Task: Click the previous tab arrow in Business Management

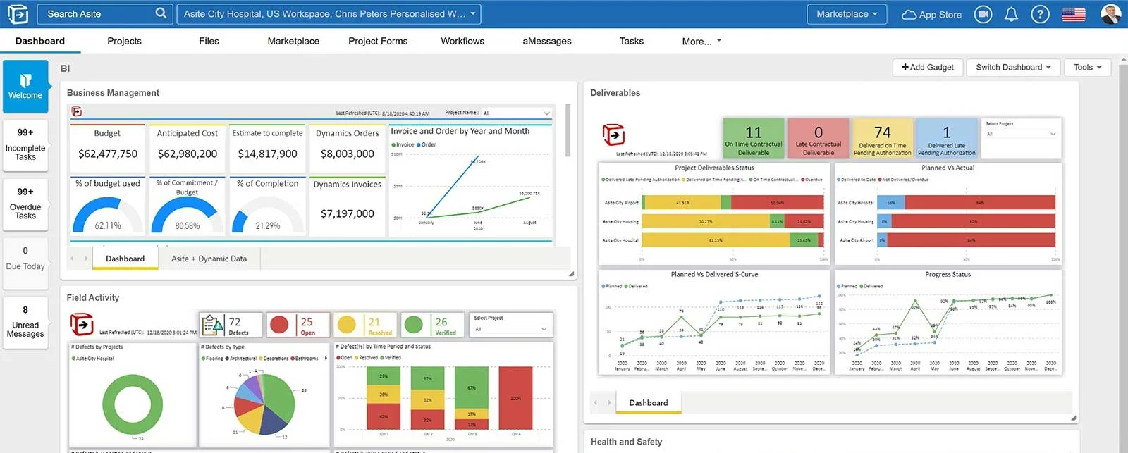Action: (73, 259)
